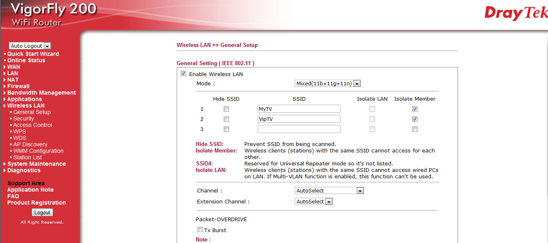Check Hide SSID for row 2
Image resolution: width=548 pixels, height=243 pixels.
click(226, 119)
